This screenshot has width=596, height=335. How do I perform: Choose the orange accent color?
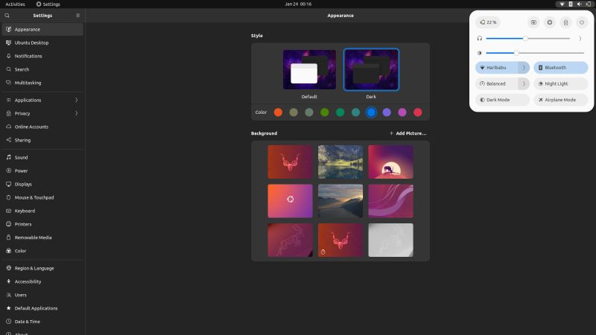coord(278,112)
